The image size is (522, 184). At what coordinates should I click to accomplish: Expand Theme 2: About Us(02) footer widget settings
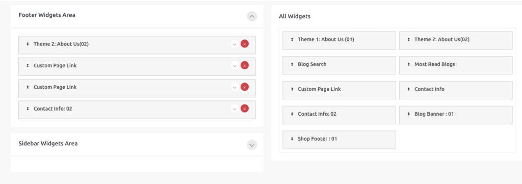pyautogui.click(x=234, y=44)
